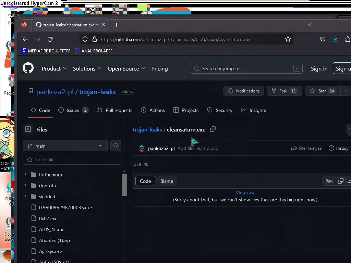This screenshot has height=263, width=351.
Task: Click the Raw button
Action: pos(329,181)
